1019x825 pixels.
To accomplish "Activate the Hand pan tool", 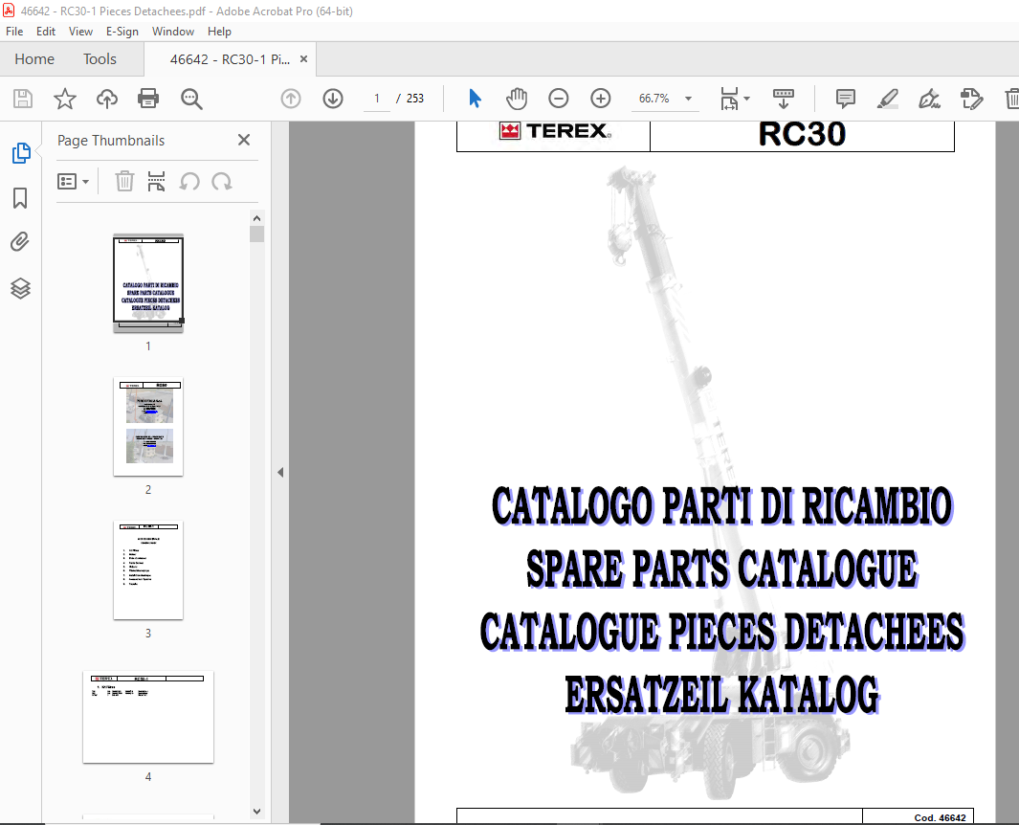I will [x=517, y=99].
